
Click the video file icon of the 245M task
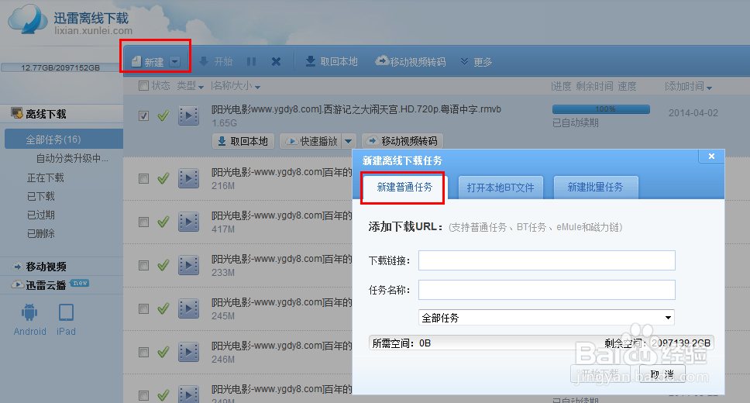188,308
